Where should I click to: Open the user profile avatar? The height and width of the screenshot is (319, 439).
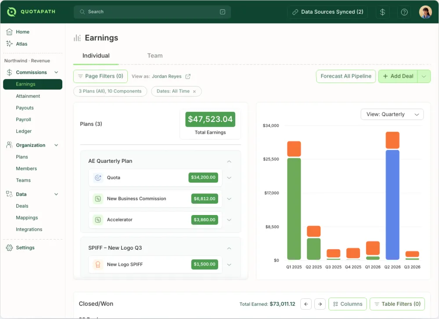pyautogui.click(x=425, y=12)
